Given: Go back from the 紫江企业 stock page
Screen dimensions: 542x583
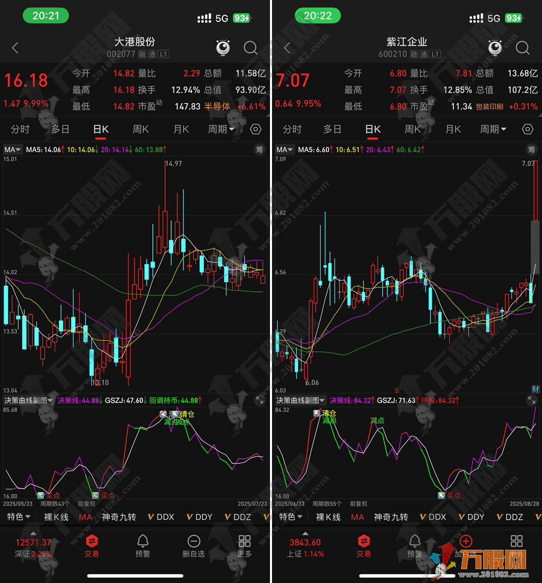Looking at the screenshot, I should coord(287,48).
